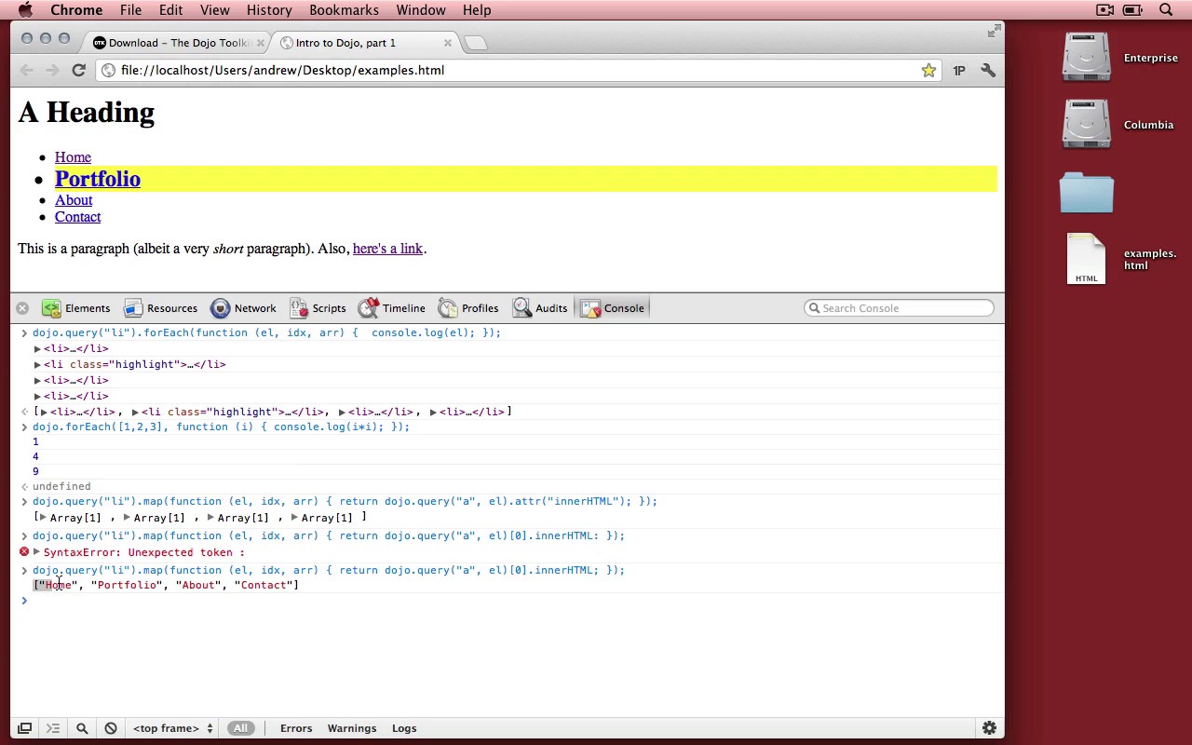Reload the page with the refresh icon
1192x745 pixels.
coord(79,70)
